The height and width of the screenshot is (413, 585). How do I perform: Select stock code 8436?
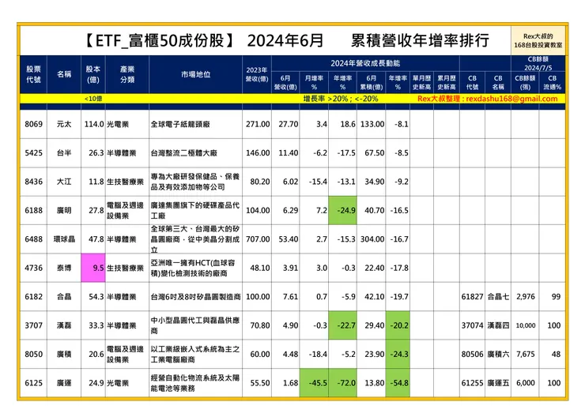pos(33,182)
